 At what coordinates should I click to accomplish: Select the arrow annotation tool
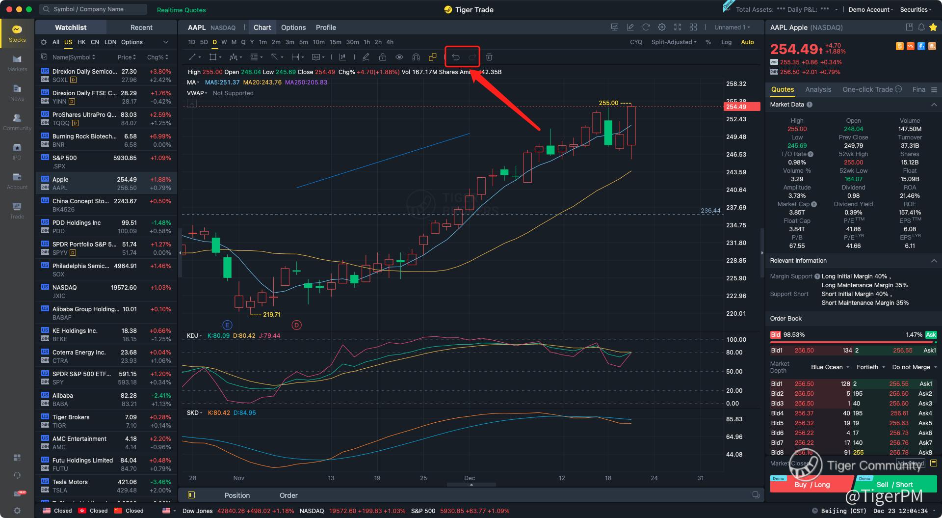pyautogui.click(x=275, y=57)
